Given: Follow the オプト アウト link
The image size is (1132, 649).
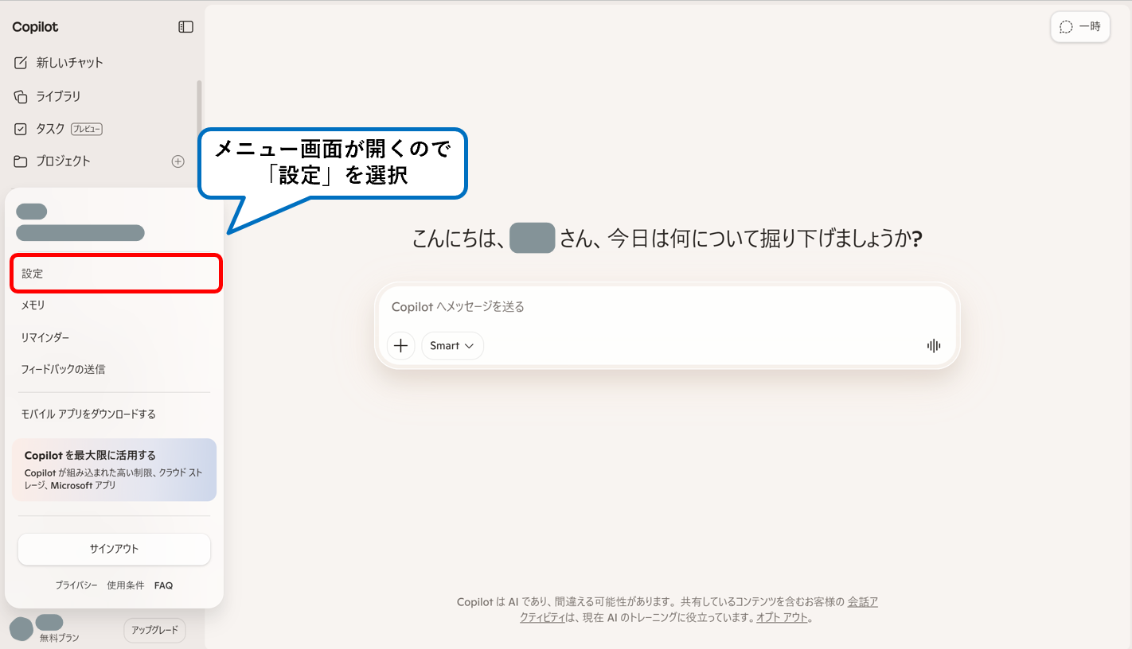Looking at the screenshot, I should pyautogui.click(x=782, y=618).
